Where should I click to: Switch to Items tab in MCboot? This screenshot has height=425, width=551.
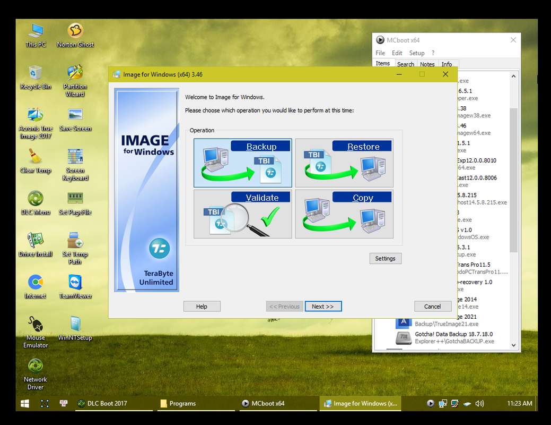(x=383, y=63)
